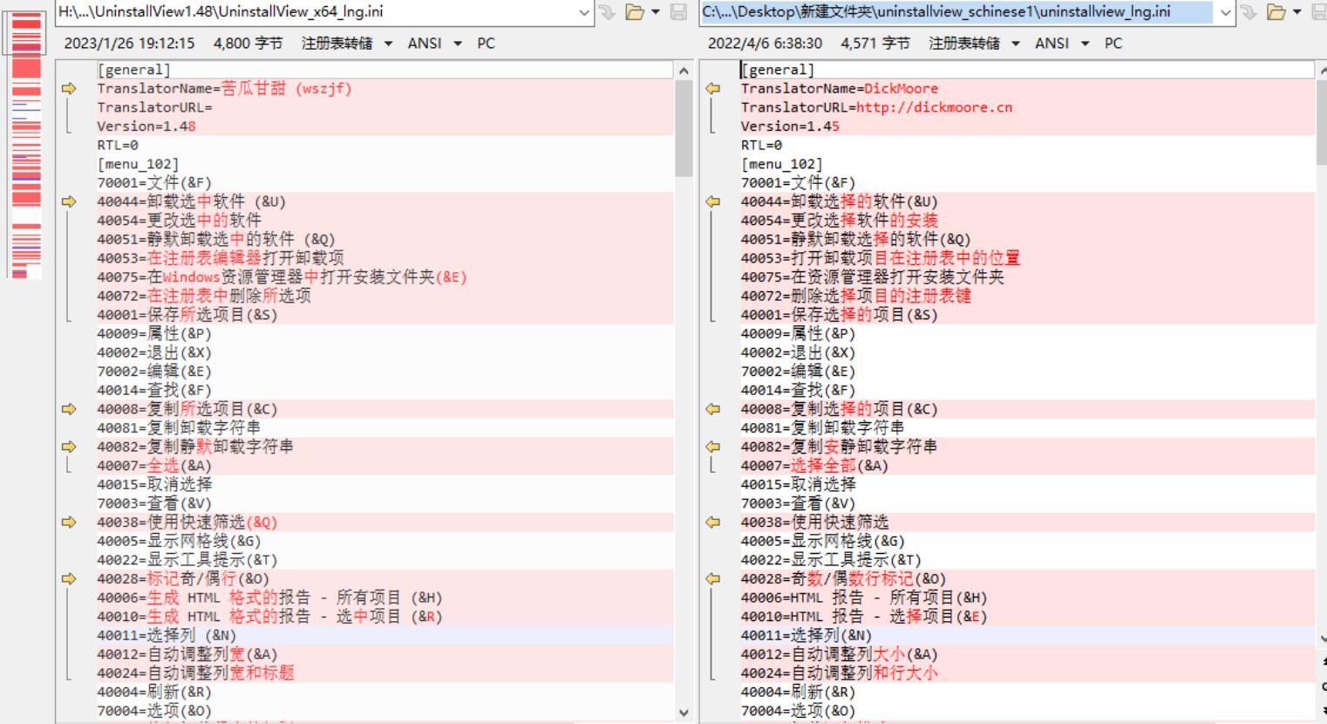Click left file timestamp 2023/1/26 19:12:15
Screen dimensions: 1327x724
129,44
